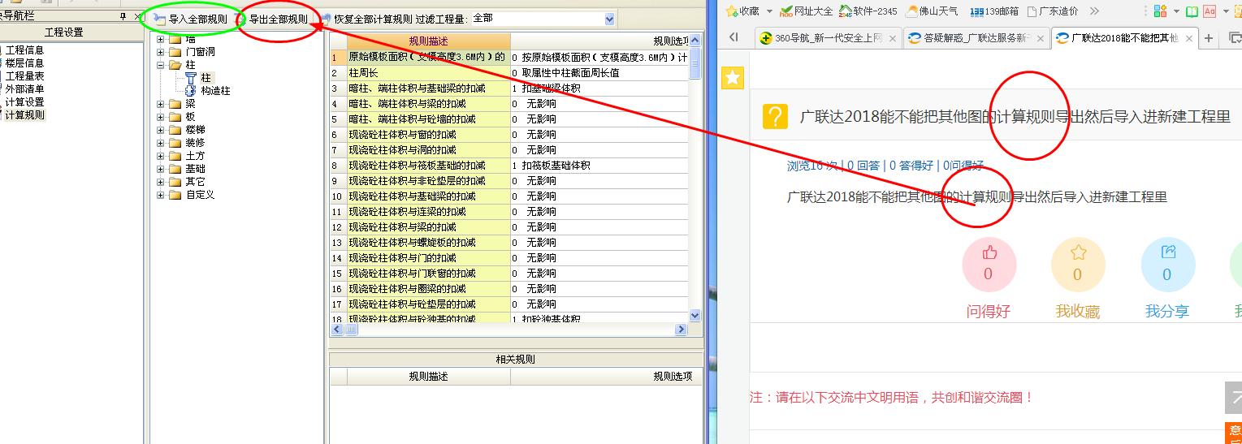The image size is (1242, 444).
Task: Open 软件-2345 bookmark in browser
Action: coord(868,11)
